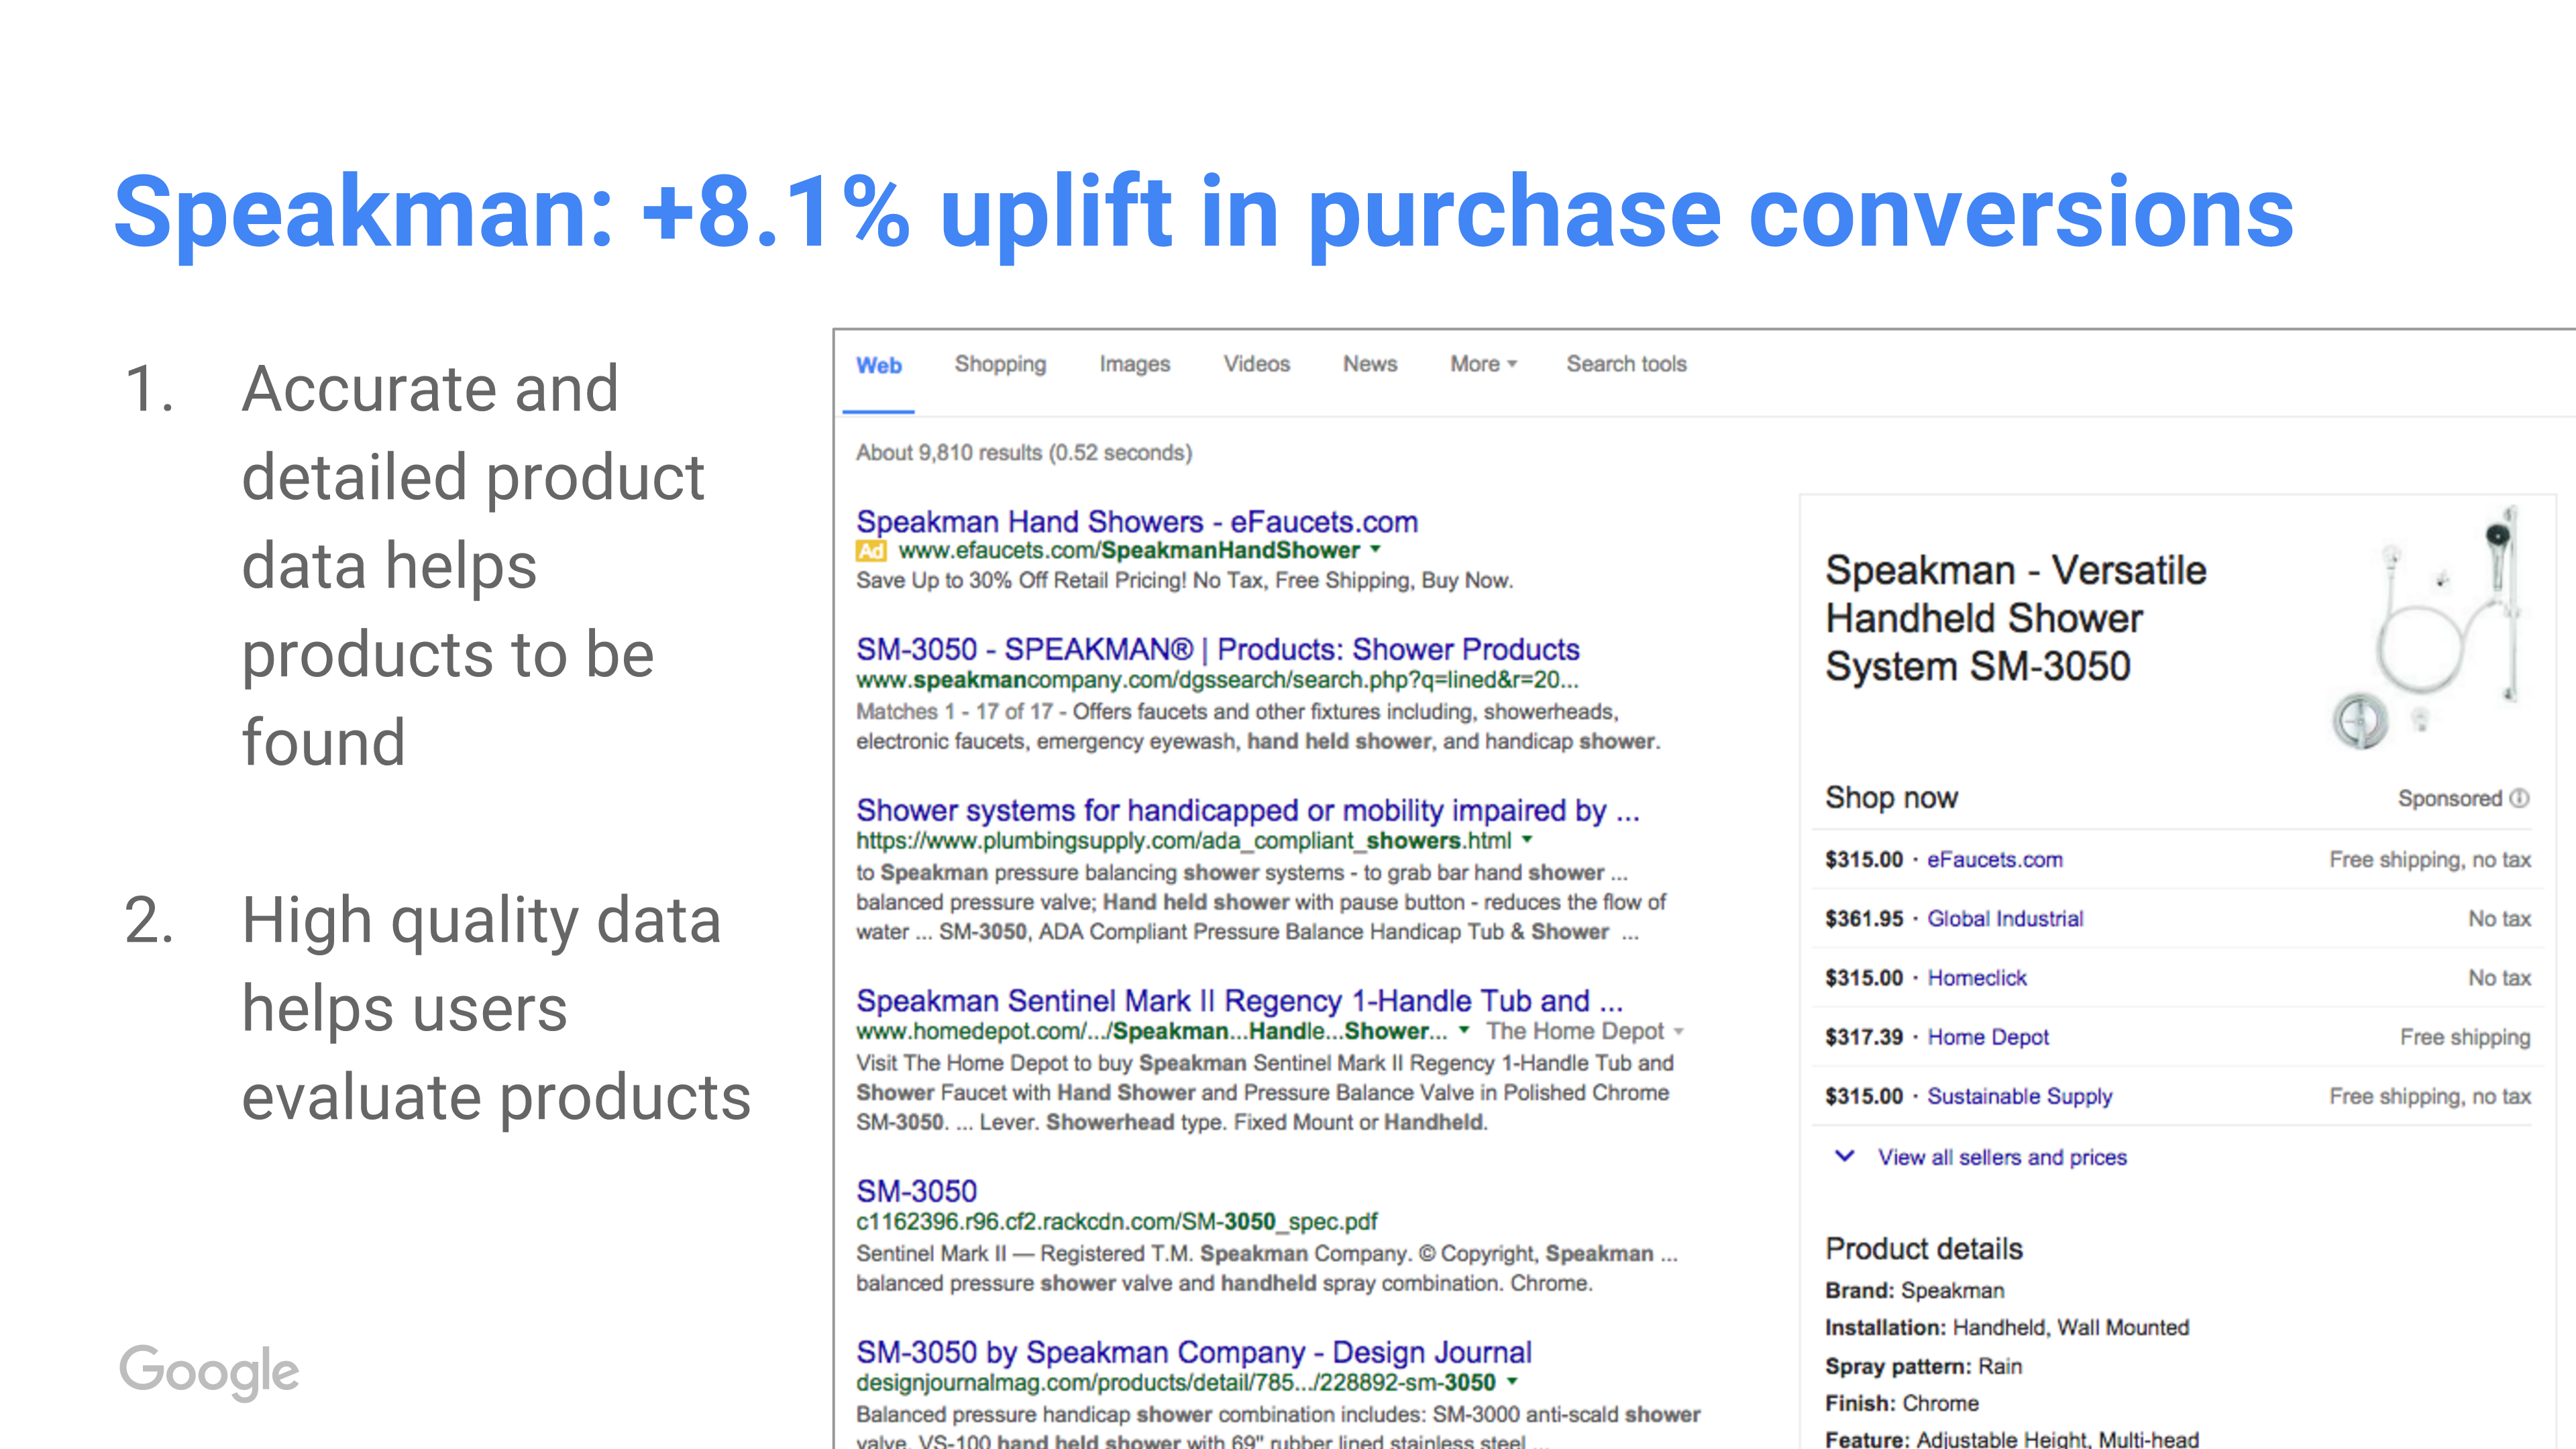Open the More dropdown menu

[x=1483, y=364]
